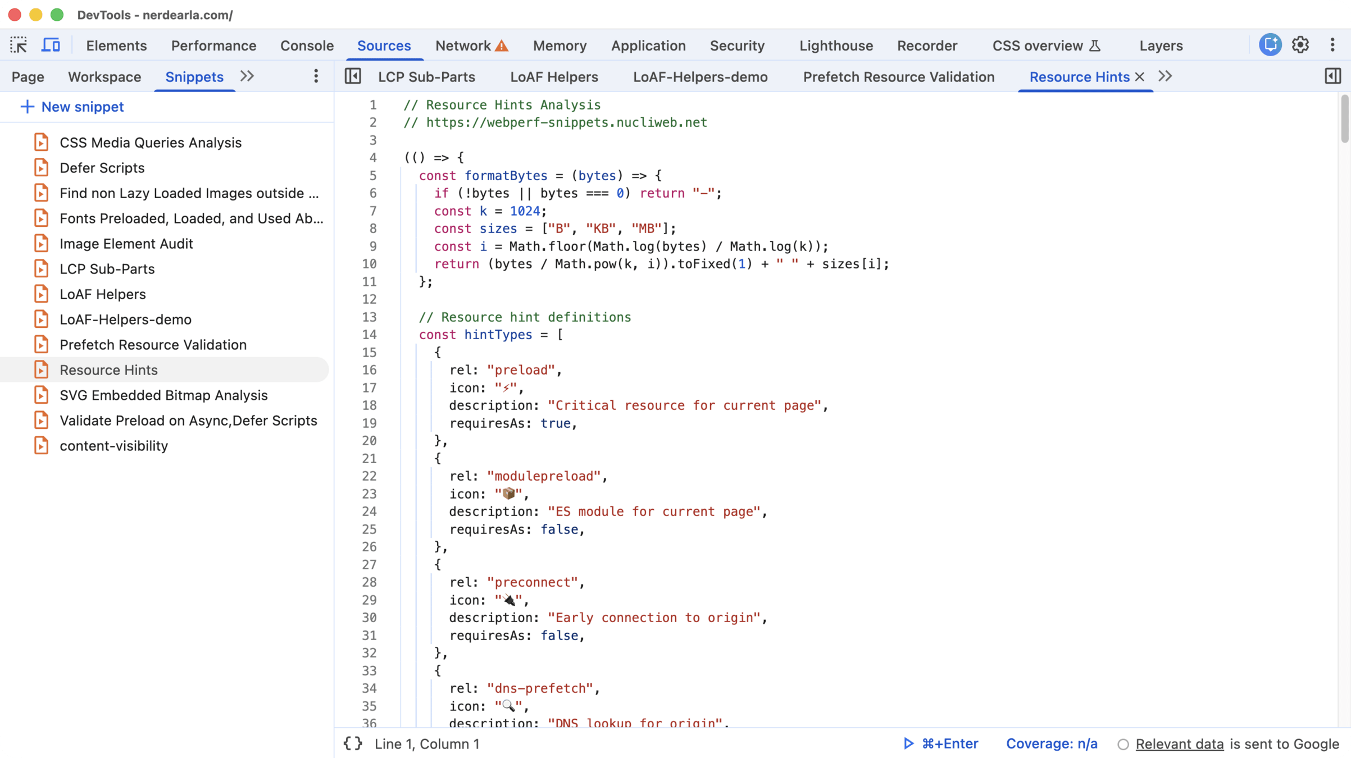Open the DevTools three-dot customize menu
This screenshot has height=758, width=1351.
[x=1332, y=45]
